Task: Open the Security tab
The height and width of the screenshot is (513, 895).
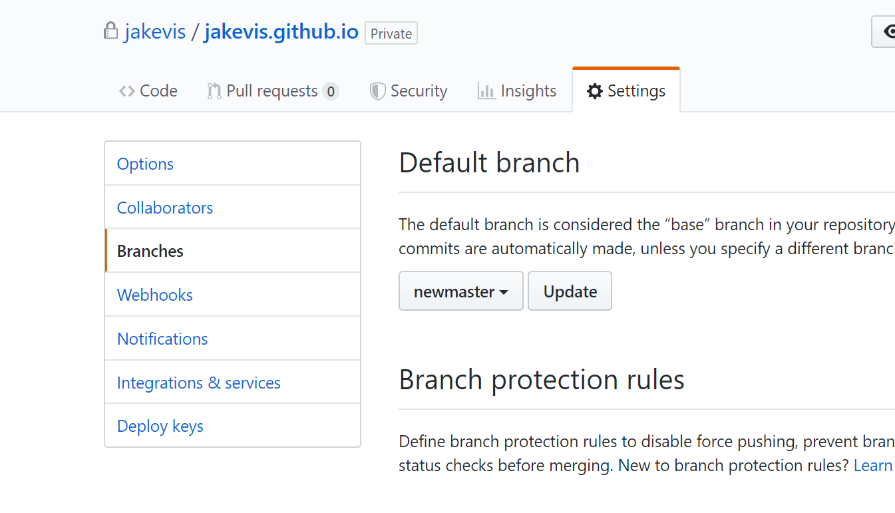Action: click(x=409, y=91)
